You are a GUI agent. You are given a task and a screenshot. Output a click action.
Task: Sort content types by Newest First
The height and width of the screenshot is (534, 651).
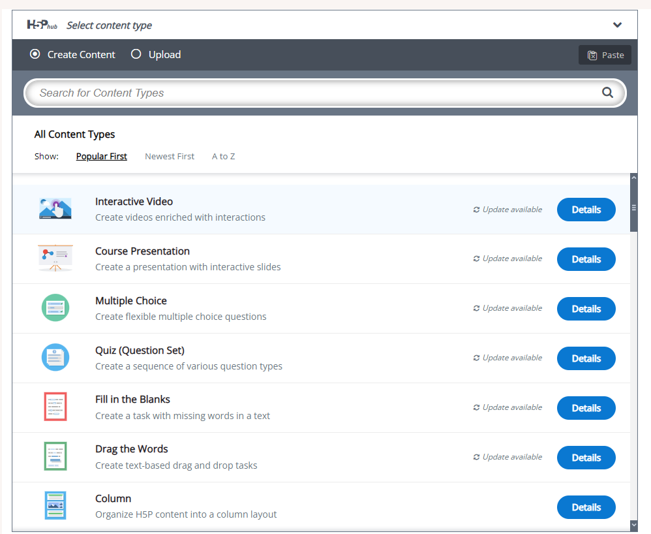pos(170,157)
